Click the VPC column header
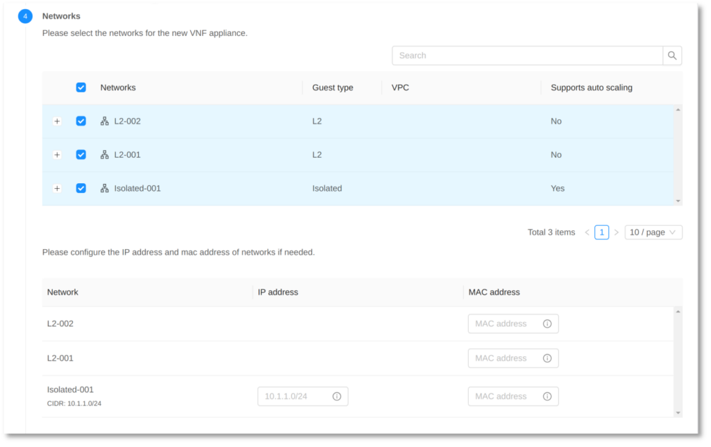This screenshot has height=447, width=711. (401, 87)
